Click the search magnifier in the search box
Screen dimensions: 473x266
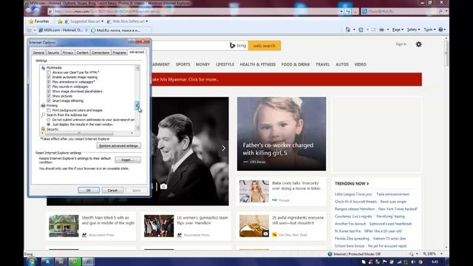[440, 11]
